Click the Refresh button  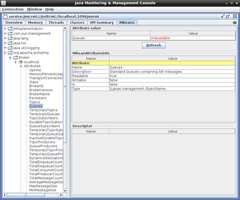coord(153,45)
